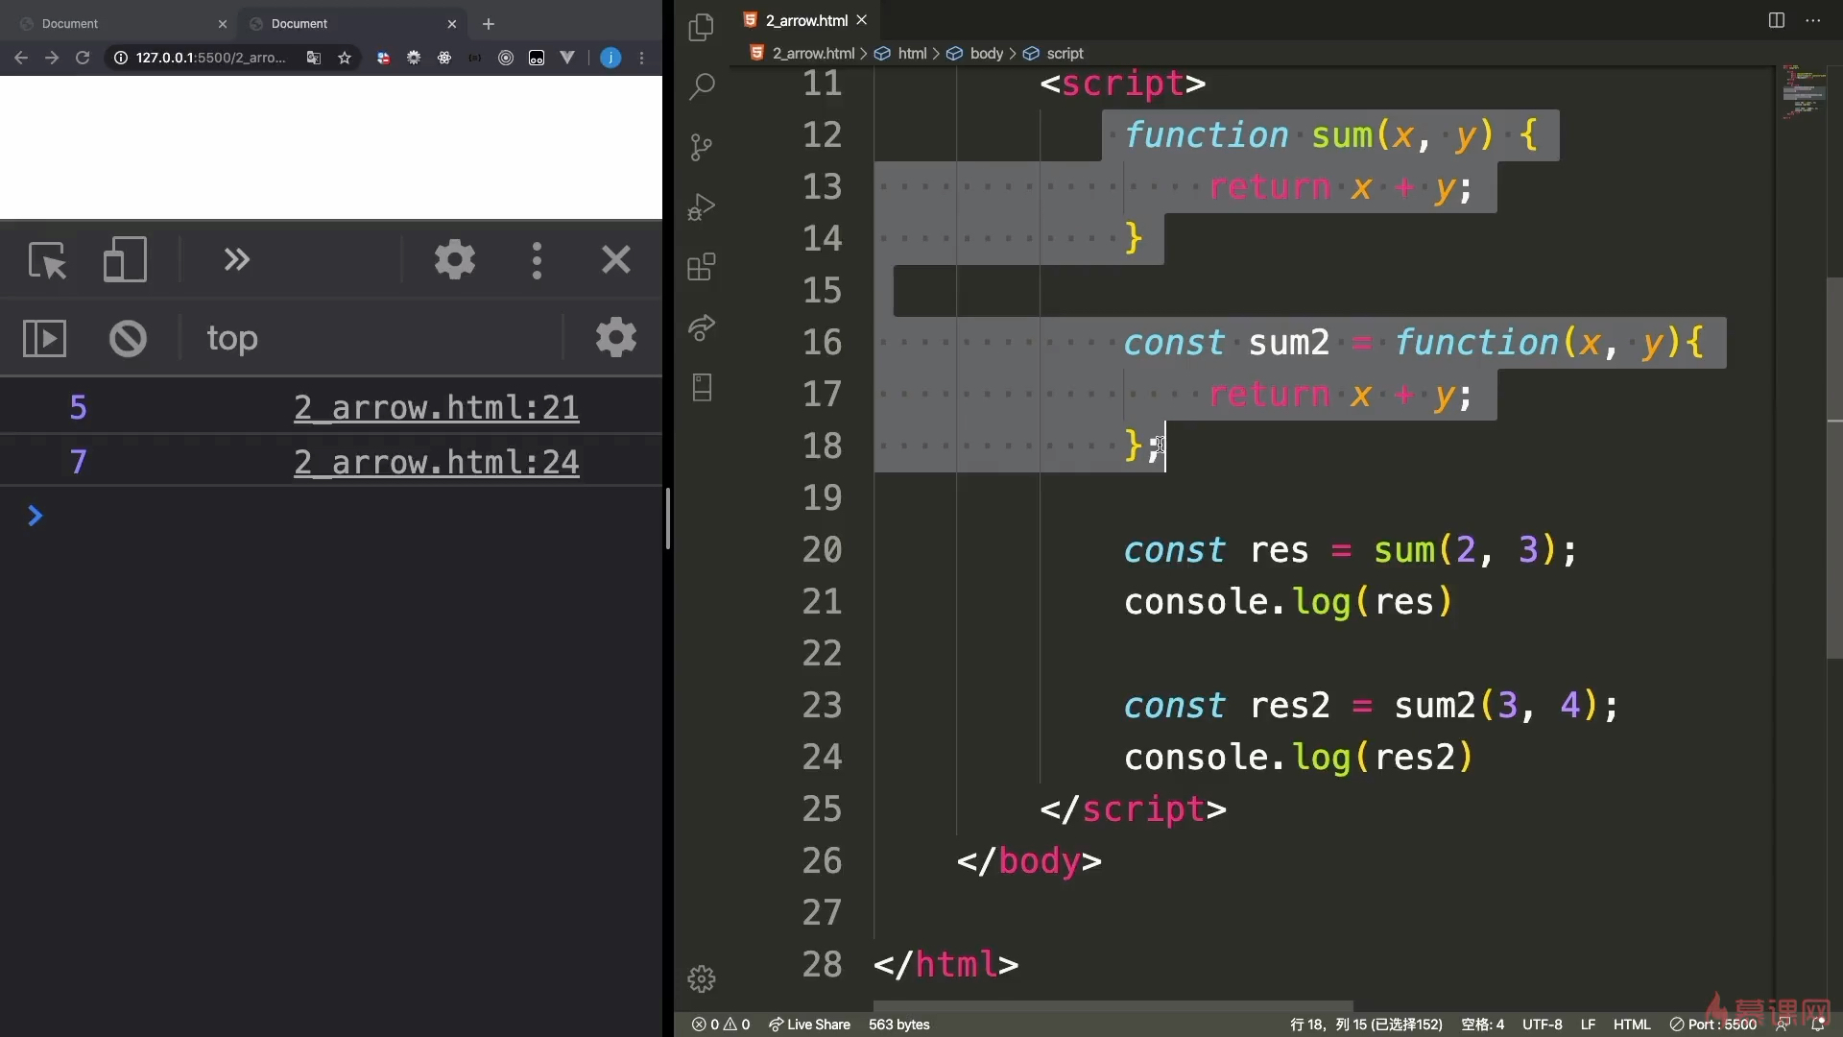Toggle the console sidebar
The width and height of the screenshot is (1843, 1037).
44,338
